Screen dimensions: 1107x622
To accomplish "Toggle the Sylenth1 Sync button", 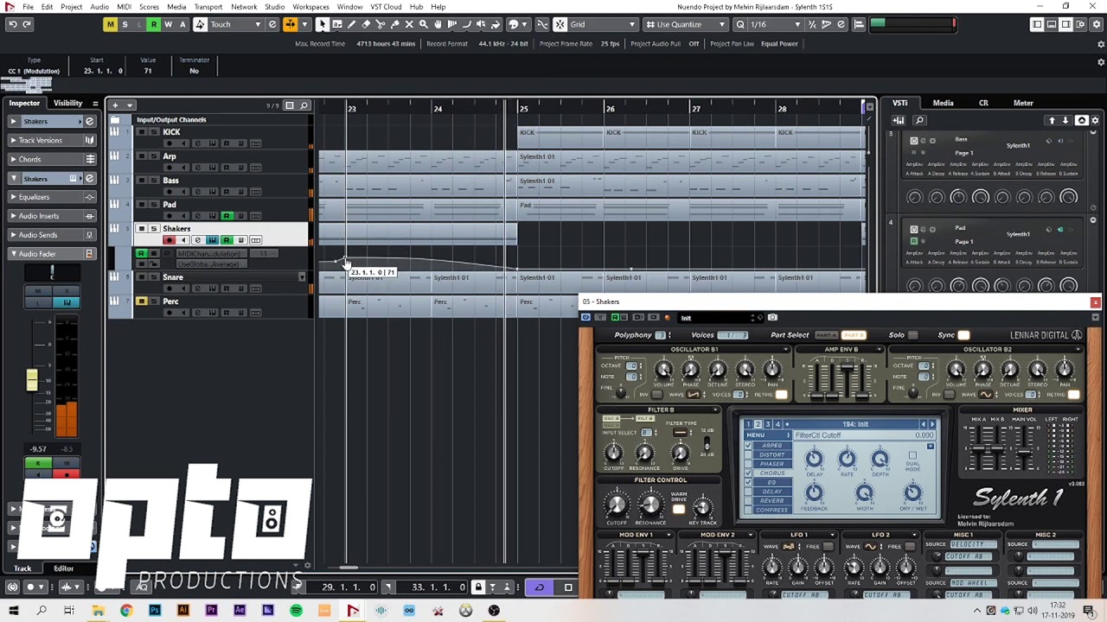I will [x=963, y=335].
